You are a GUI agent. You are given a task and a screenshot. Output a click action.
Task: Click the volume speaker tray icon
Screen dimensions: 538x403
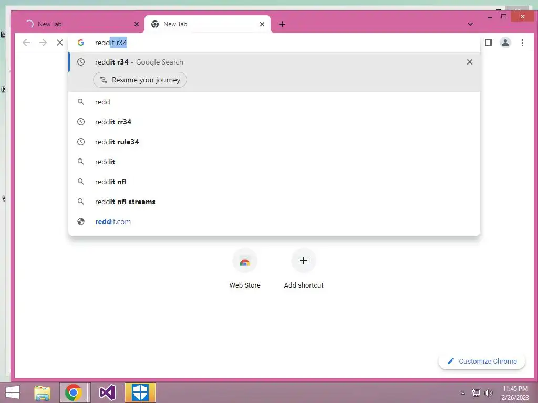488,393
